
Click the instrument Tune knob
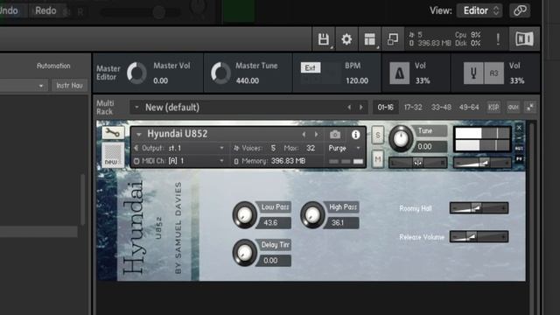point(401,138)
